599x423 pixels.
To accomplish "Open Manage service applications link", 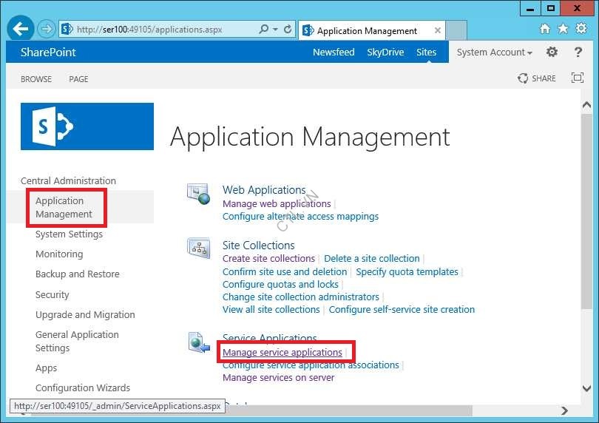I will click(x=282, y=353).
